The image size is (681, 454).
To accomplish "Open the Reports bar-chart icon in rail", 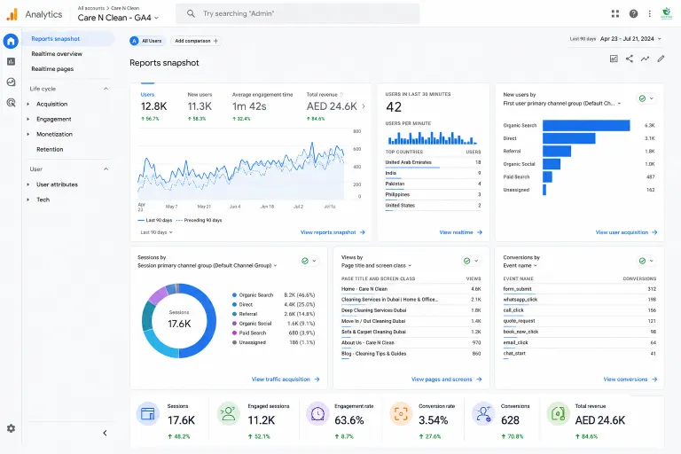I will click(11, 62).
